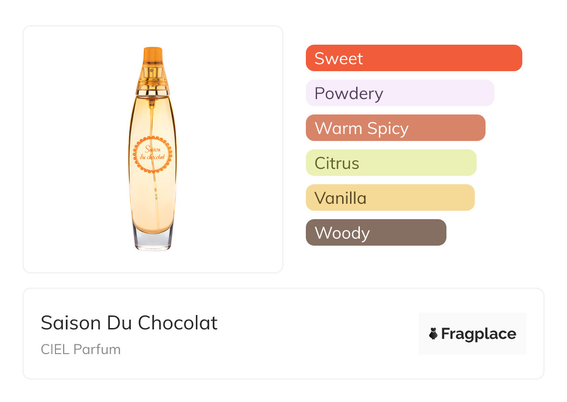Select the Vanilla accord bar
The image size is (567, 402).
point(390,198)
